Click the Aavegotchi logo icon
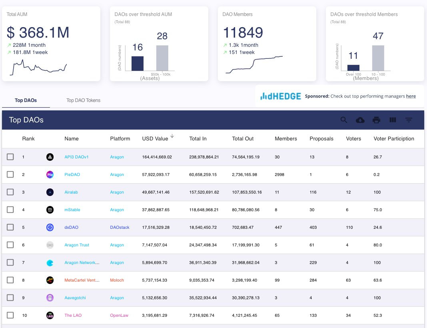Image resolution: width=427 pixels, height=328 pixels. pos(50,298)
